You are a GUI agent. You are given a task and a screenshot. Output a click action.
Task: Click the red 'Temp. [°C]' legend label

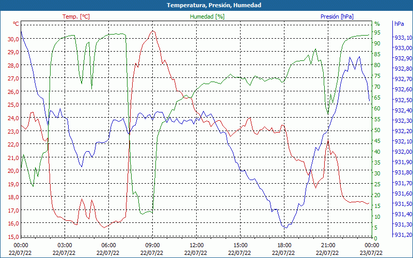[76, 17]
